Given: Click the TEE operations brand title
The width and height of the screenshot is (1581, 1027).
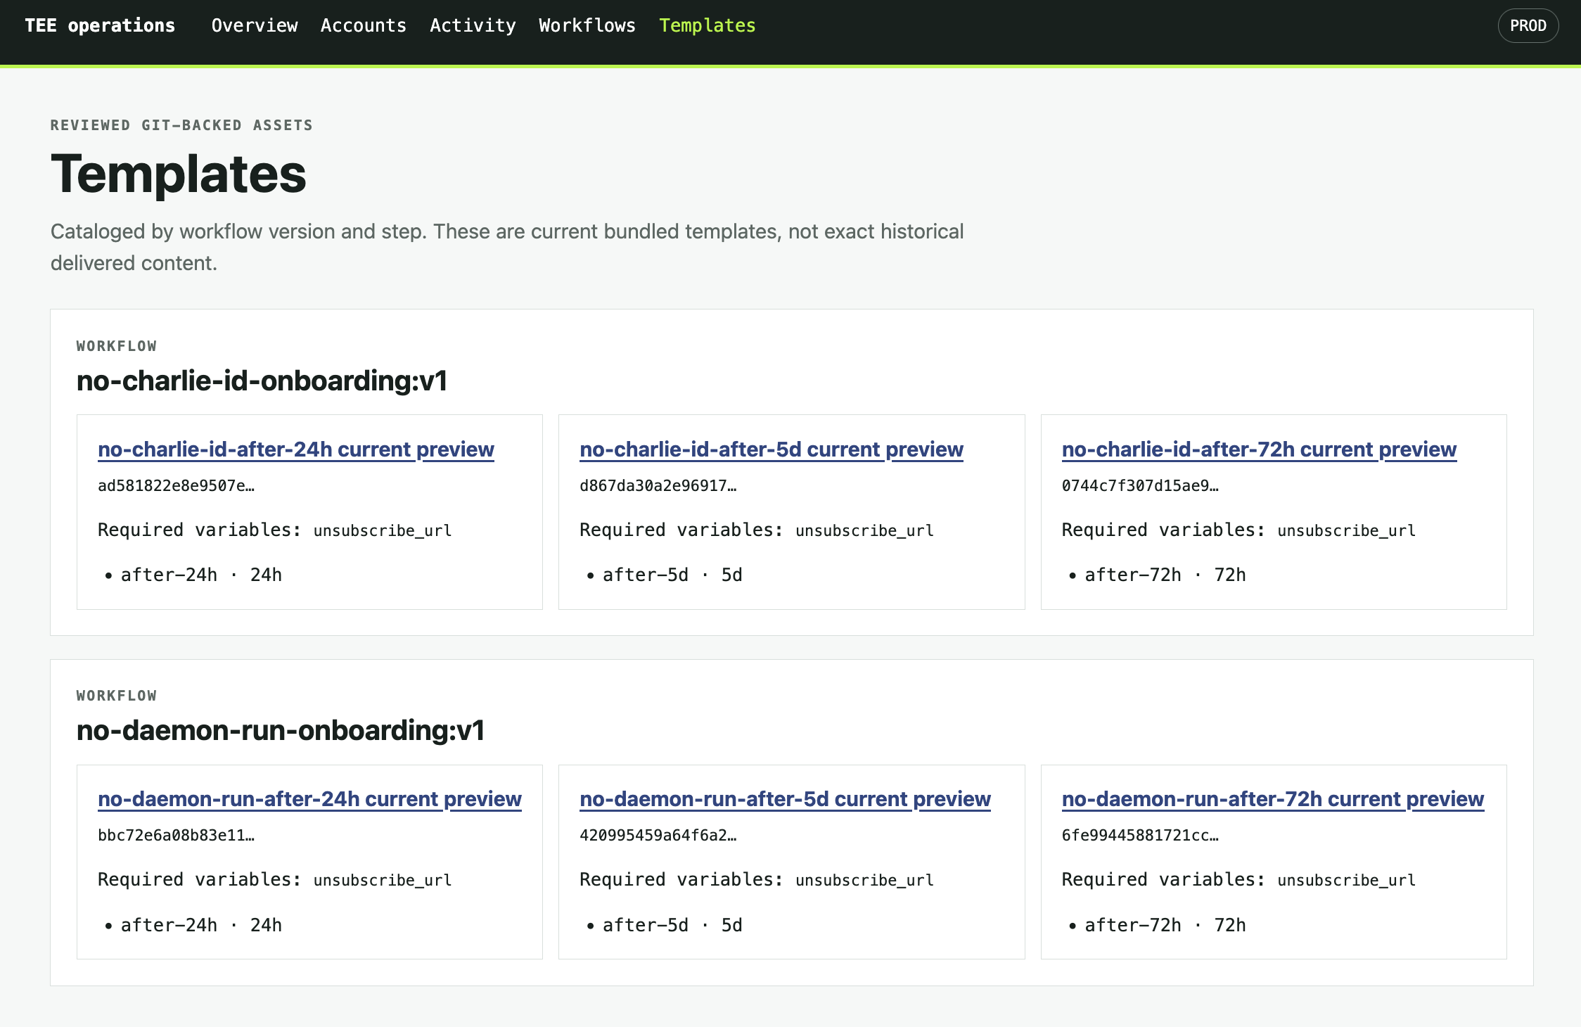Looking at the screenshot, I should click(100, 25).
